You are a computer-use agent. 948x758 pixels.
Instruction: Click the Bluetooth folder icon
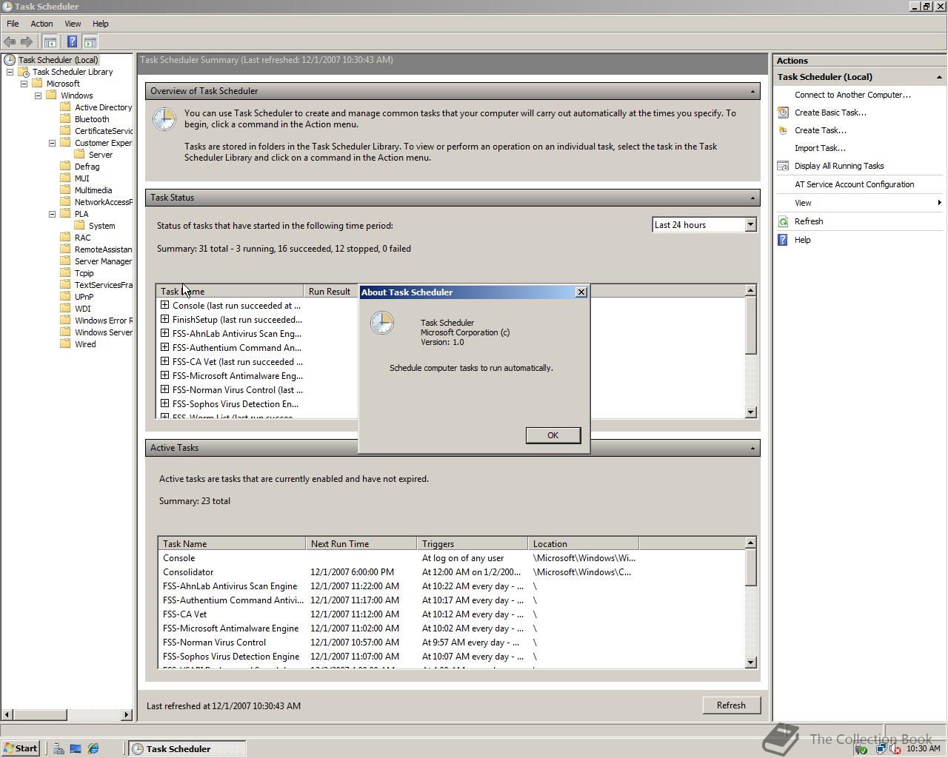(x=66, y=119)
